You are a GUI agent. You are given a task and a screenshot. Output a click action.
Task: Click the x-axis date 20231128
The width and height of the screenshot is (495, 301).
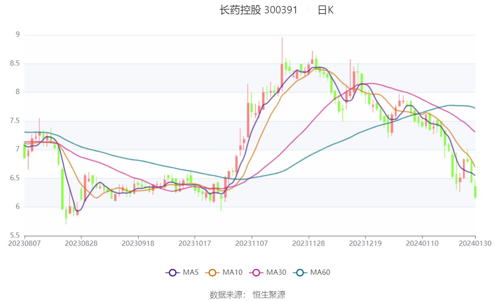[308, 244]
